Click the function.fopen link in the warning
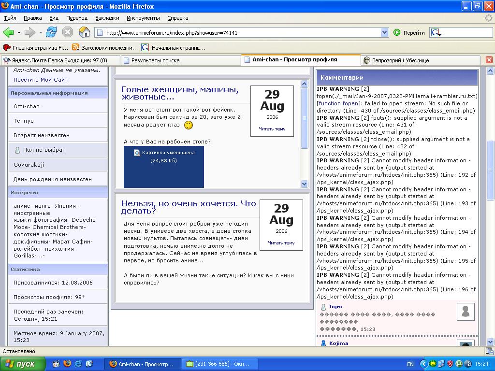 coord(338,103)
